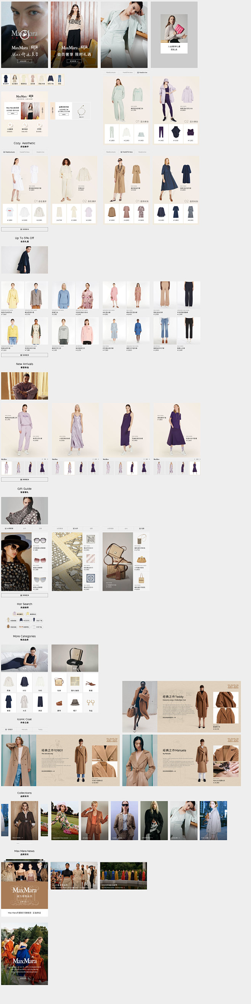This screenshot has width=251, height=1004.
Task: Select the 帽子 hat category icon
Action: click(x=75, y=703)
